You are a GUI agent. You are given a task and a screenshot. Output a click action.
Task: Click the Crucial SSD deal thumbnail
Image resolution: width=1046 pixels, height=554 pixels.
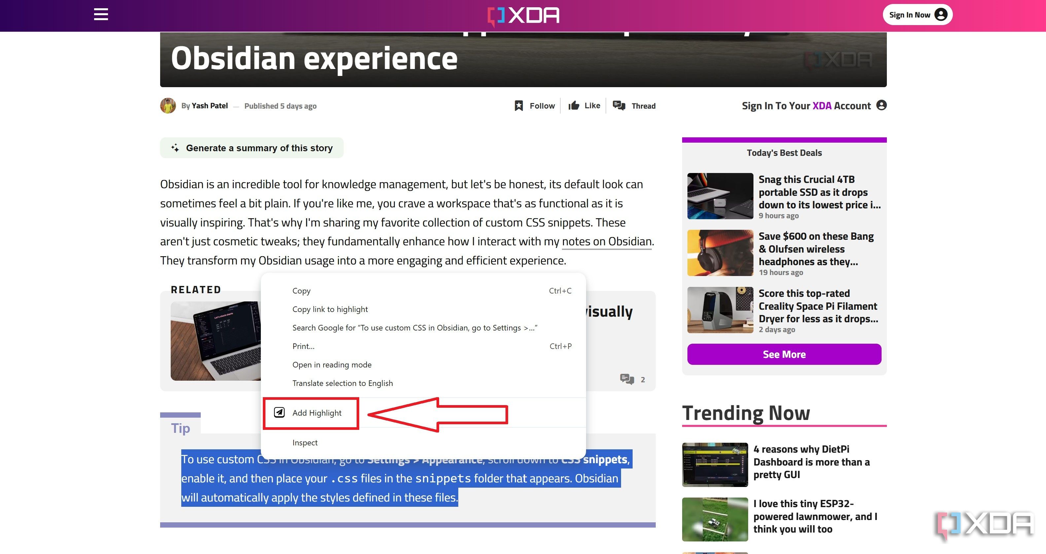pyautogui.click(x=720, y=196)
